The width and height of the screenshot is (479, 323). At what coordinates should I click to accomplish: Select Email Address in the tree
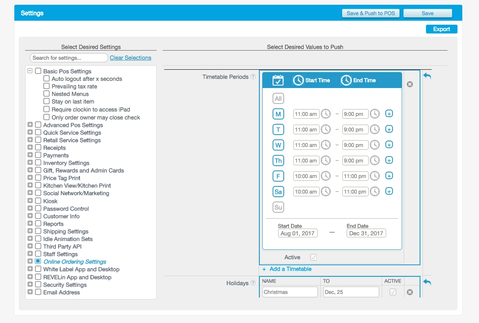(x=62, y=292)
